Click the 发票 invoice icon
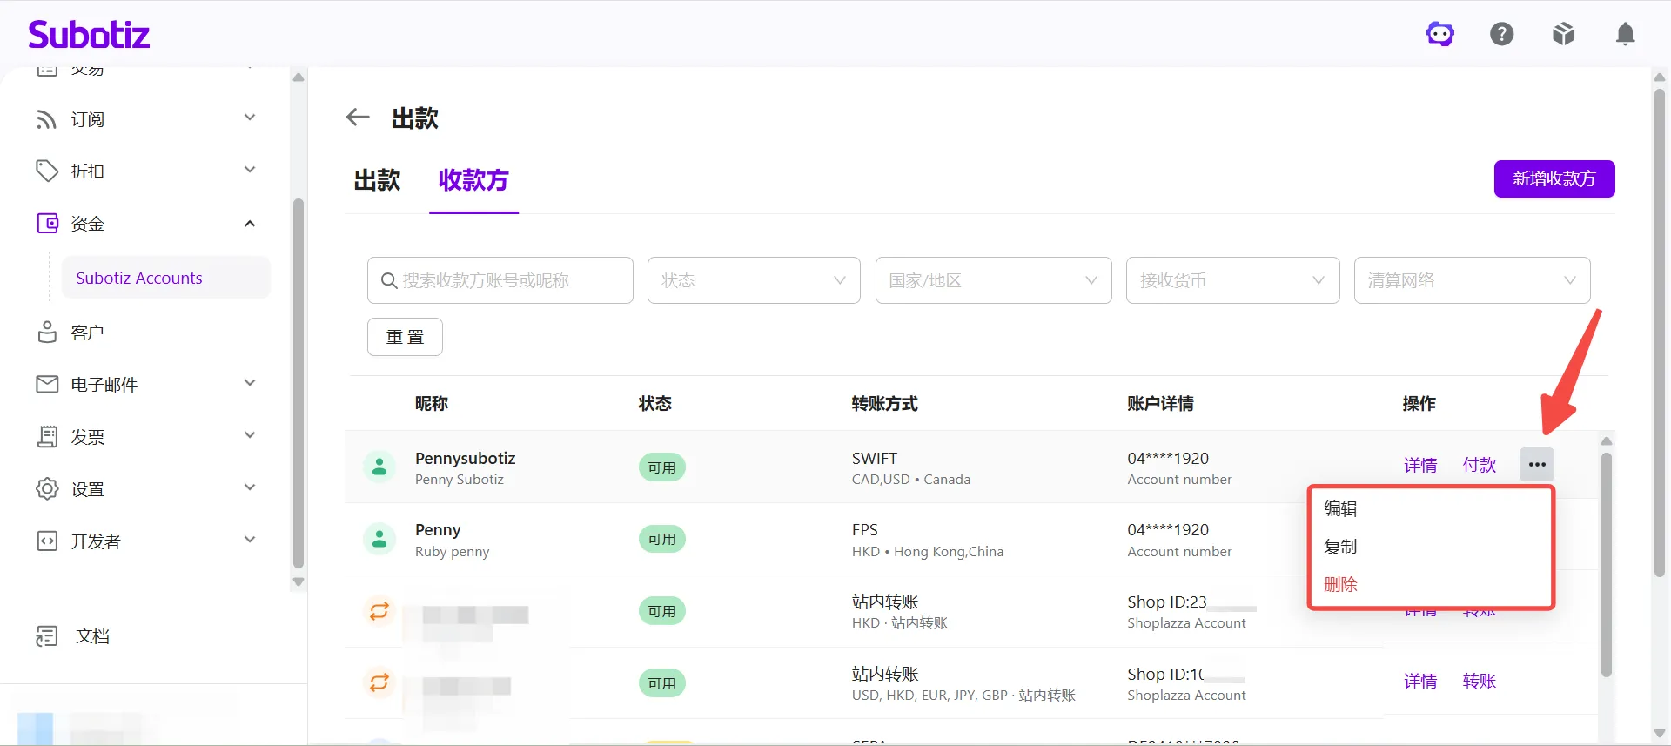This screenshot has width=1671, height=746. pyautogui.click(x=47, y=437)
